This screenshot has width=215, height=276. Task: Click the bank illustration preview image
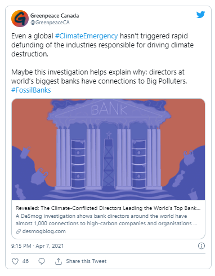[108, 149]
